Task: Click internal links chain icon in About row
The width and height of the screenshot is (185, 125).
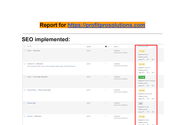Action: point(143,59)
